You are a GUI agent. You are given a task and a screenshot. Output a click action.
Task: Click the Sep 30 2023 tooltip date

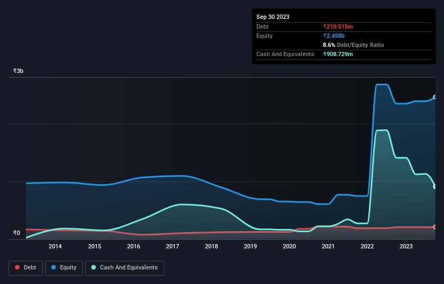273,17
